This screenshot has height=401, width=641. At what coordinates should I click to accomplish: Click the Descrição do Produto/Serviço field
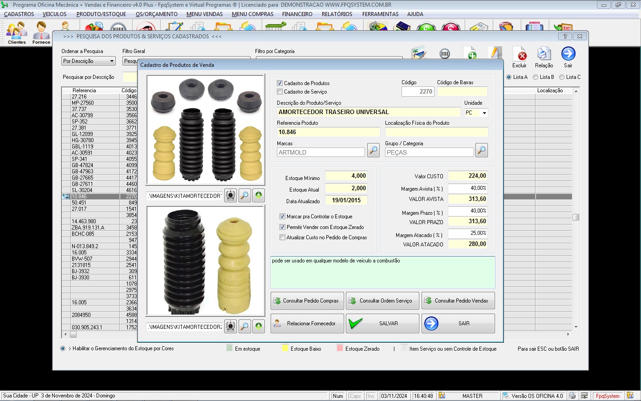pos(368,112)
